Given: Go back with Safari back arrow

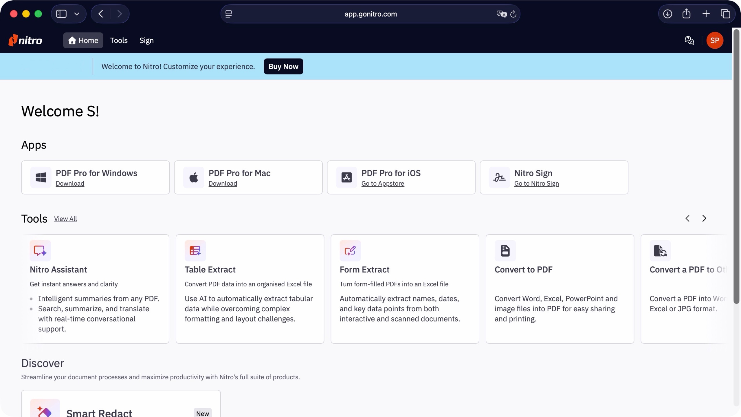Looking at the screenshot, I should click(101, 14).
